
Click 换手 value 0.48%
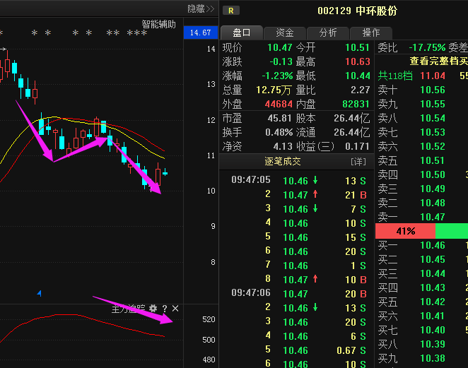pos(279,132)
